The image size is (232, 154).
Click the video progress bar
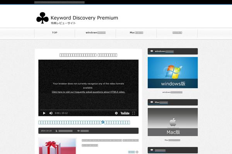click(x=88, y=110)
